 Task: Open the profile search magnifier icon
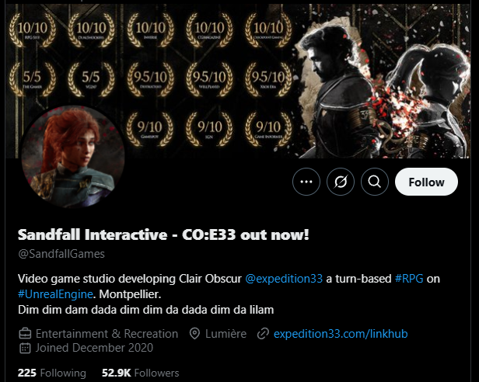[375, 182]
